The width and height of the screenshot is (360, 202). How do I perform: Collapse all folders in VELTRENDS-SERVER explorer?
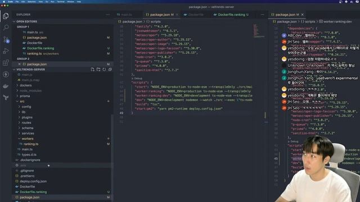[x=110, y=70]
